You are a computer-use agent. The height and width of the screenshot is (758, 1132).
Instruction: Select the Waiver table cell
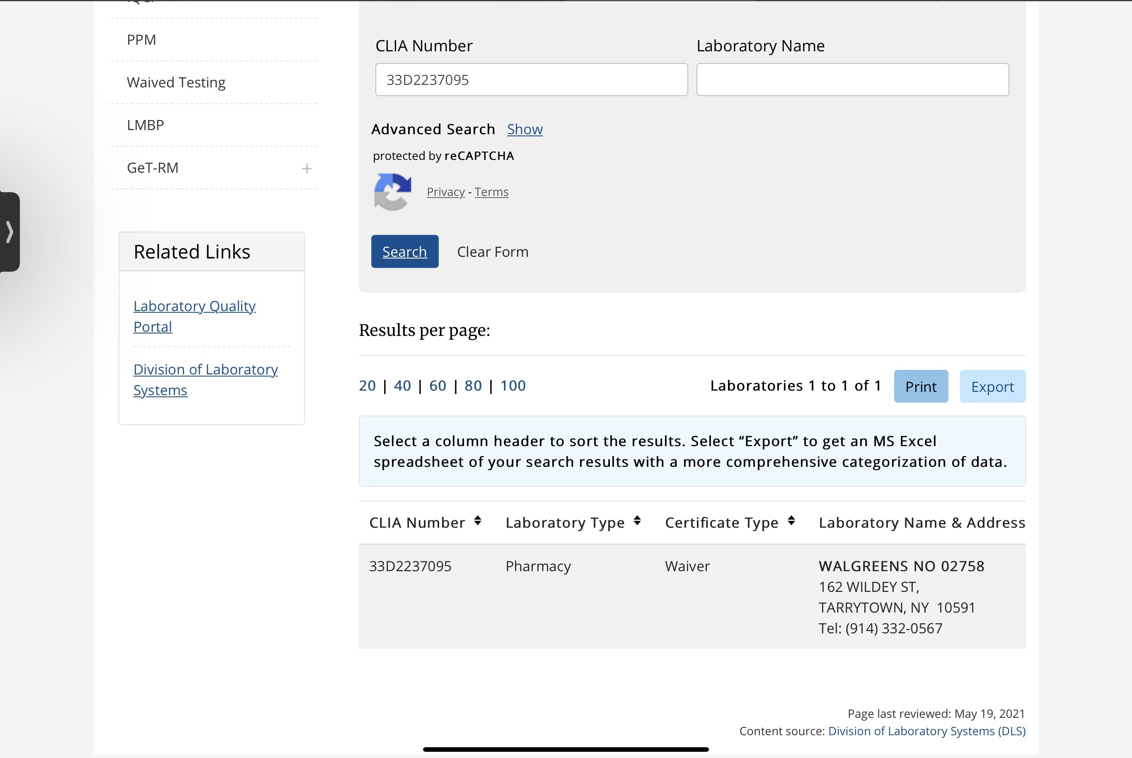coord(687,566)
